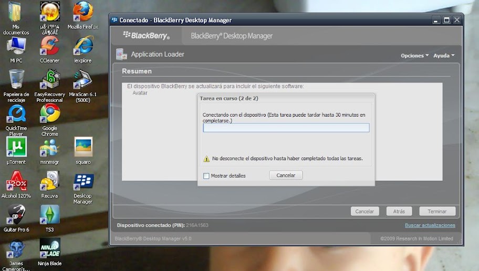Maximize the BlackBerry Desktop Manager window
479x271 pixels.
point(446,20)
